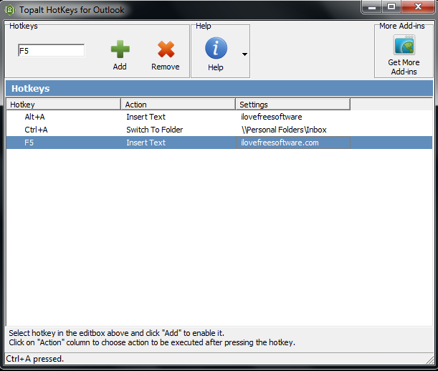Screen dimensions: 438x371
Task: Edit the 'ilovefreesoftware' settings cell
Action: [272, 117]
